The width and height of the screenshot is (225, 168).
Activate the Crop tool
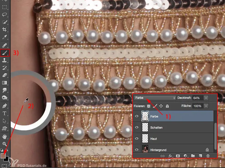[4, 29]
